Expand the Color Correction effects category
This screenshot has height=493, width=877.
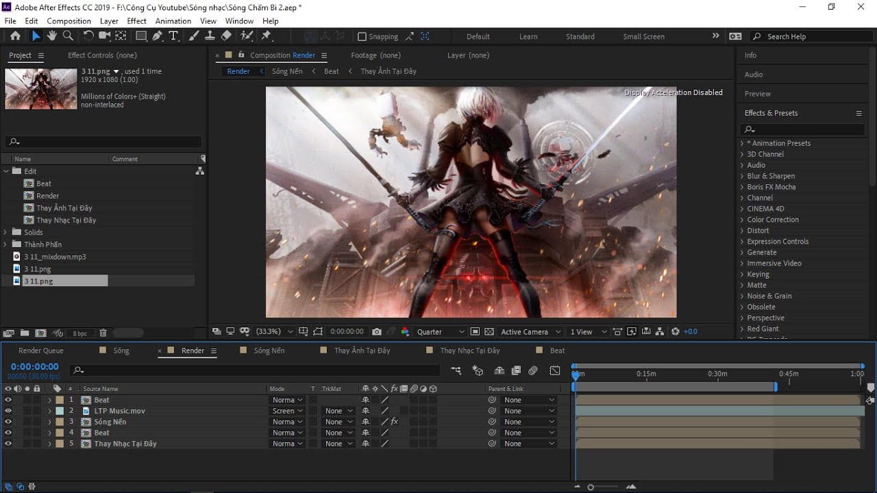(x=742, y=220)
